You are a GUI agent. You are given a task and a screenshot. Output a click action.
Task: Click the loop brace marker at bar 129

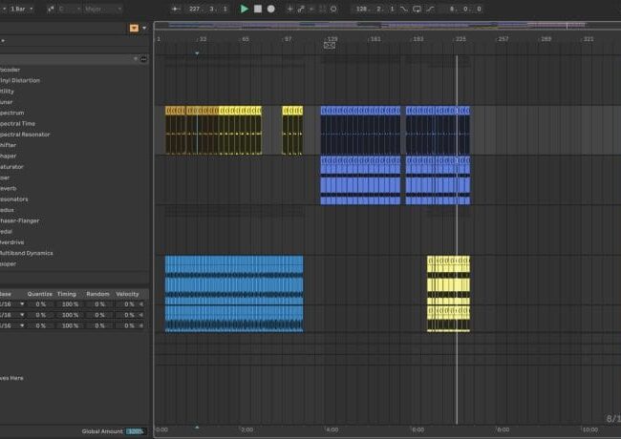click(330, 45)
